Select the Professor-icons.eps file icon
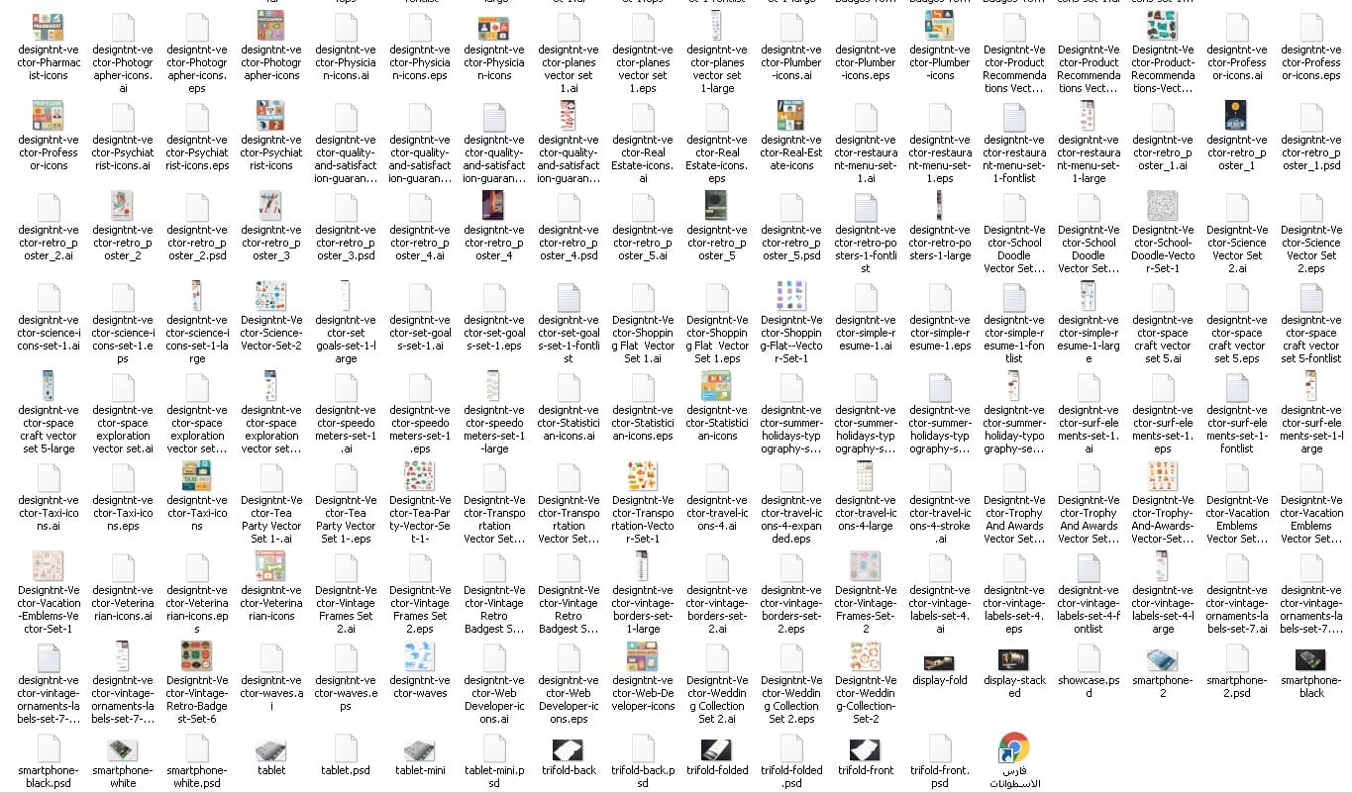Viewport: 1352px width, 793px height. pos(1311,27)
